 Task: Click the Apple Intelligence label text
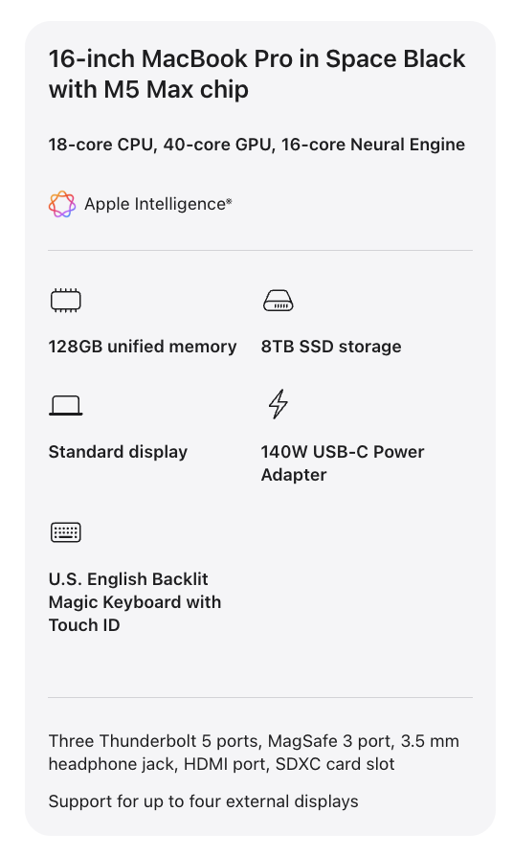pos(154,204)
